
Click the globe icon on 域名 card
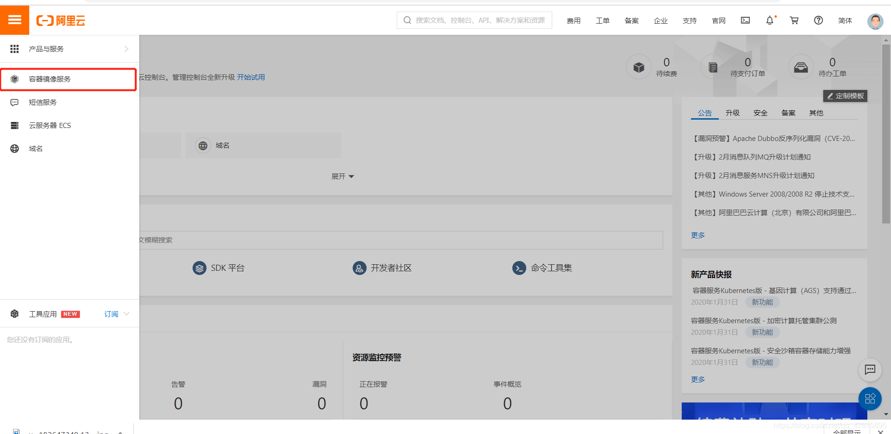[203, 146]
